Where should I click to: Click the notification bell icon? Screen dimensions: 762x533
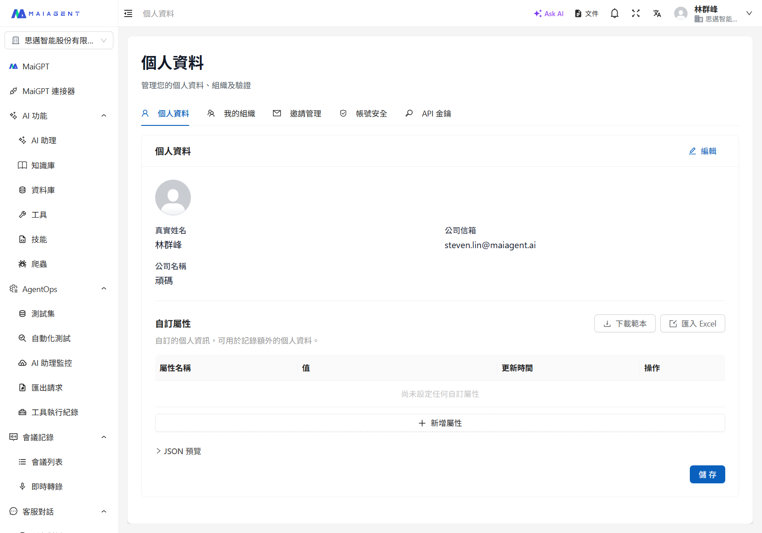tap(615, 13)
